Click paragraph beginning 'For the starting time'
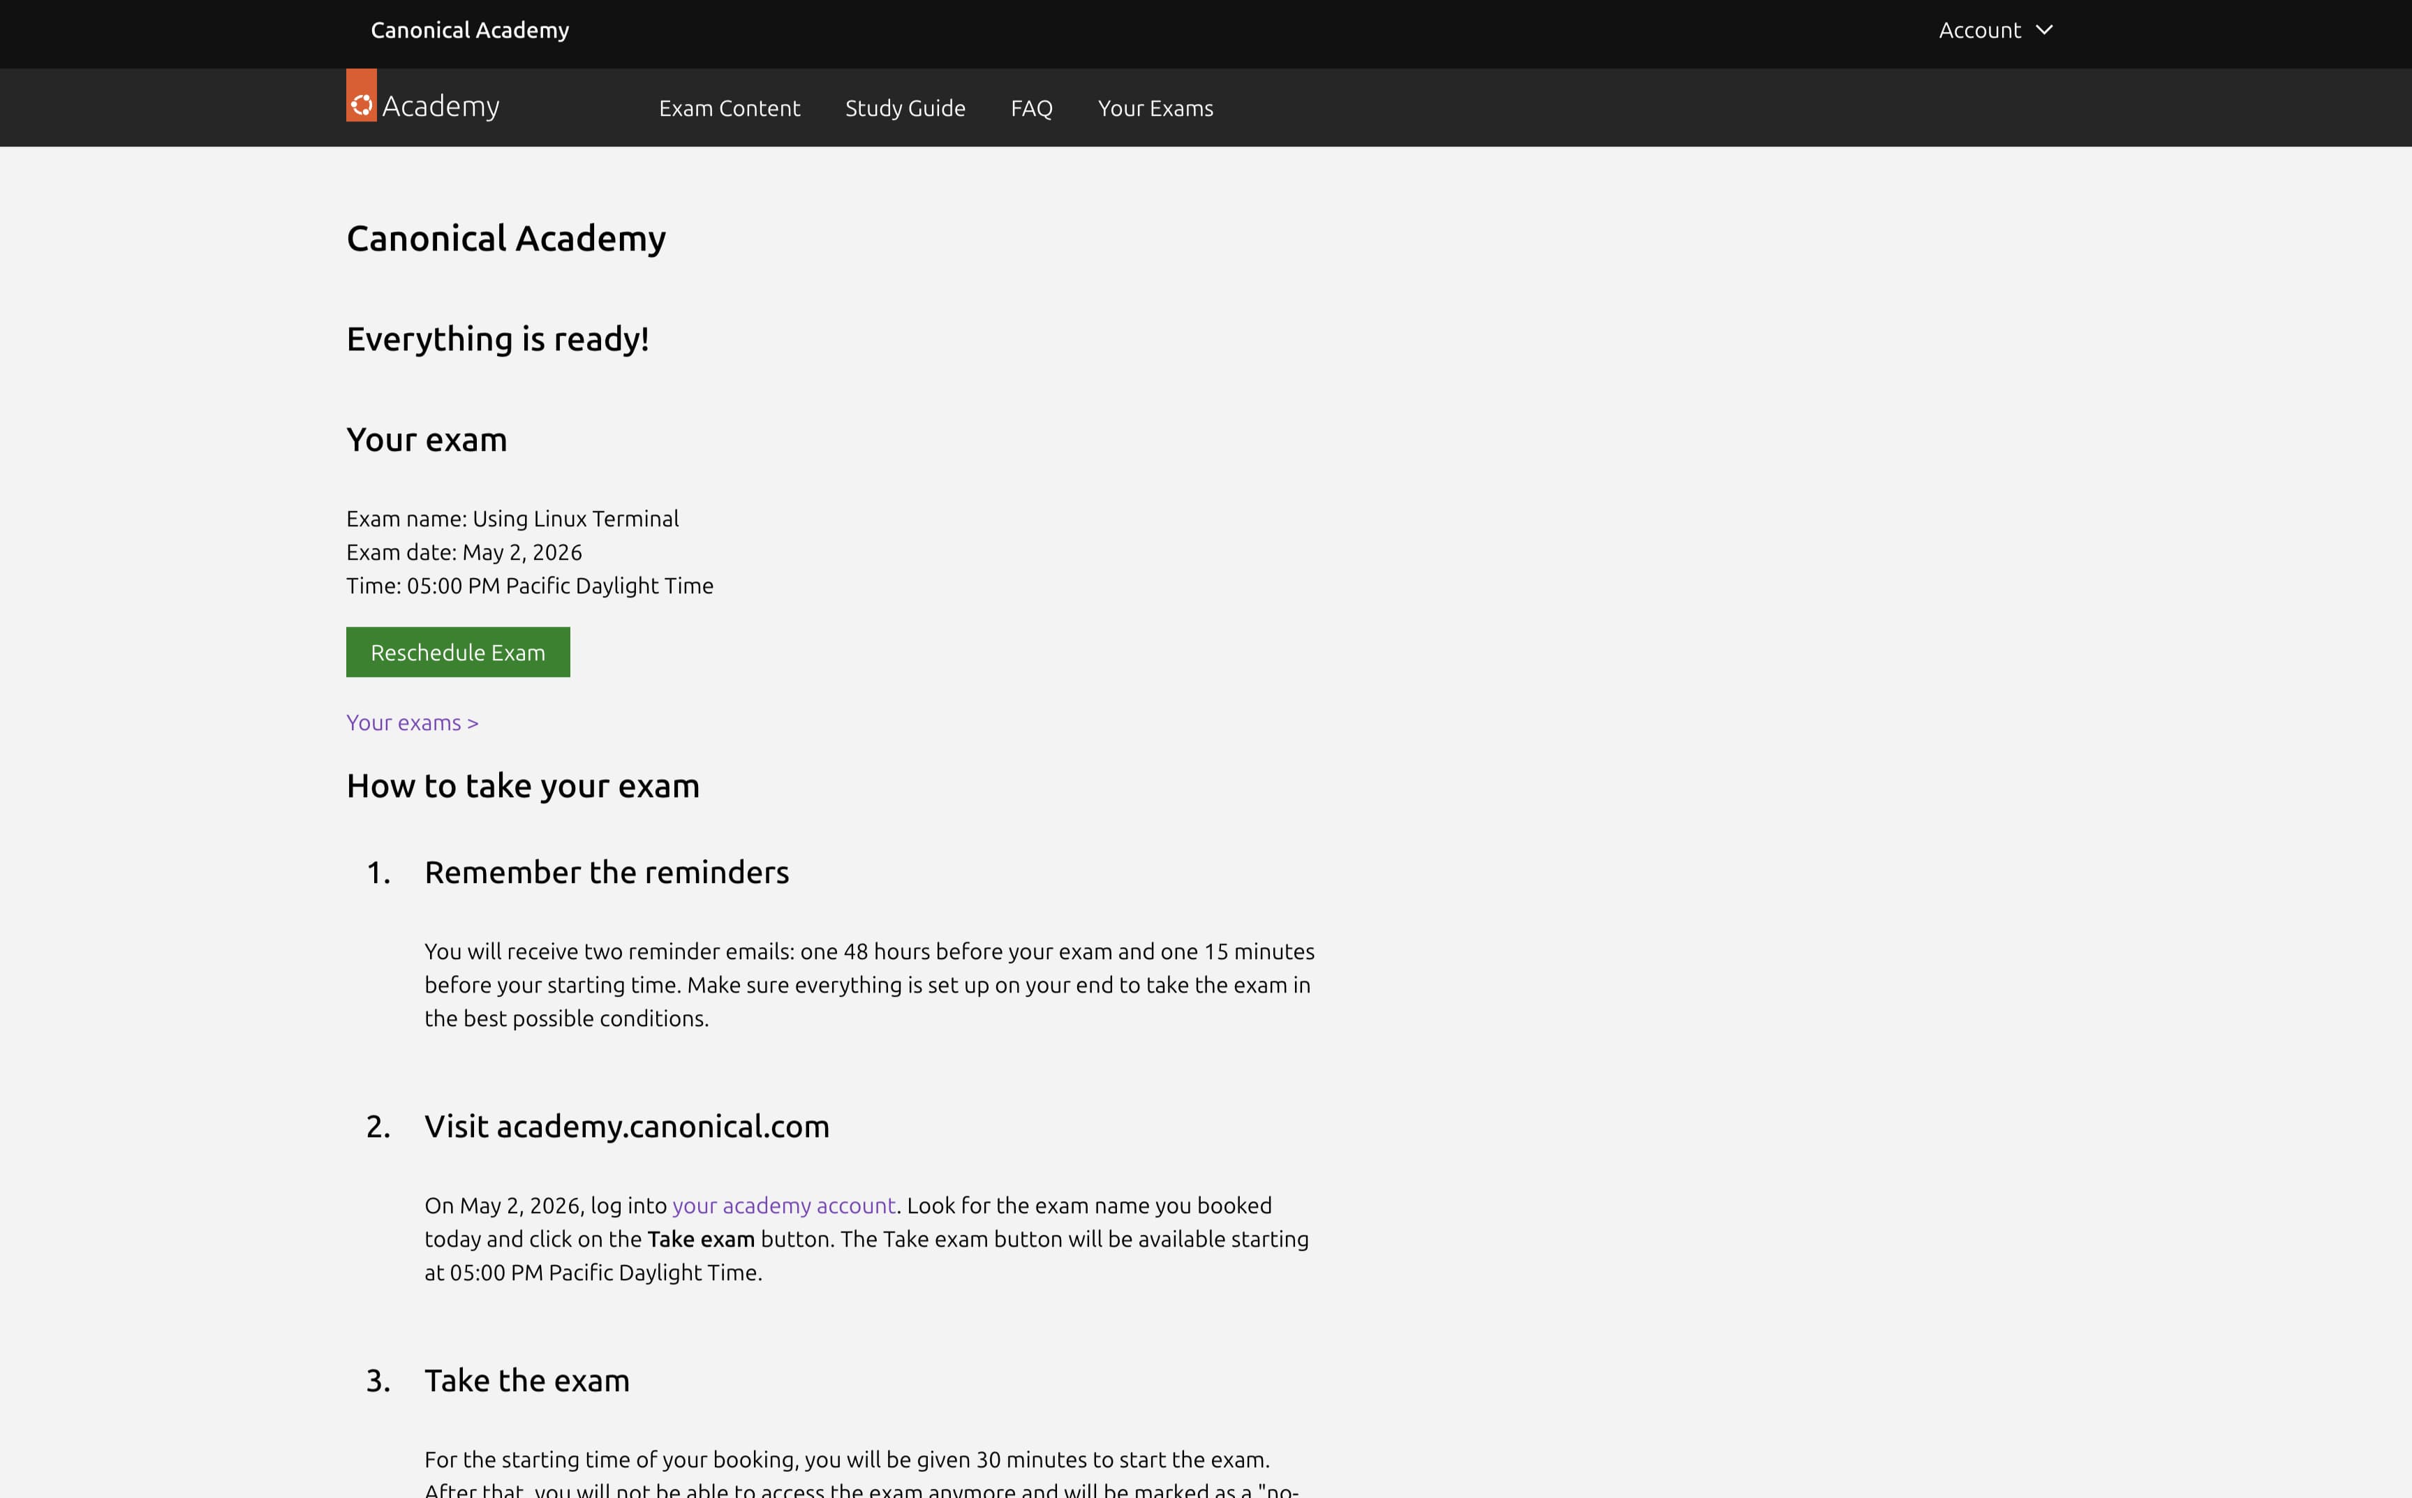2412x1498 pixels. tap(861, 1474)
